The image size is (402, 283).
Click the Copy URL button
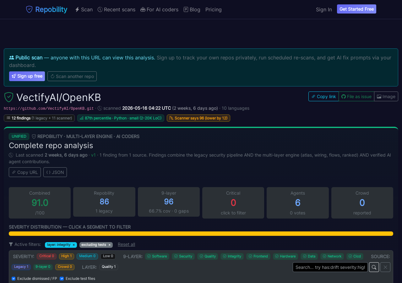click(25, 172)
